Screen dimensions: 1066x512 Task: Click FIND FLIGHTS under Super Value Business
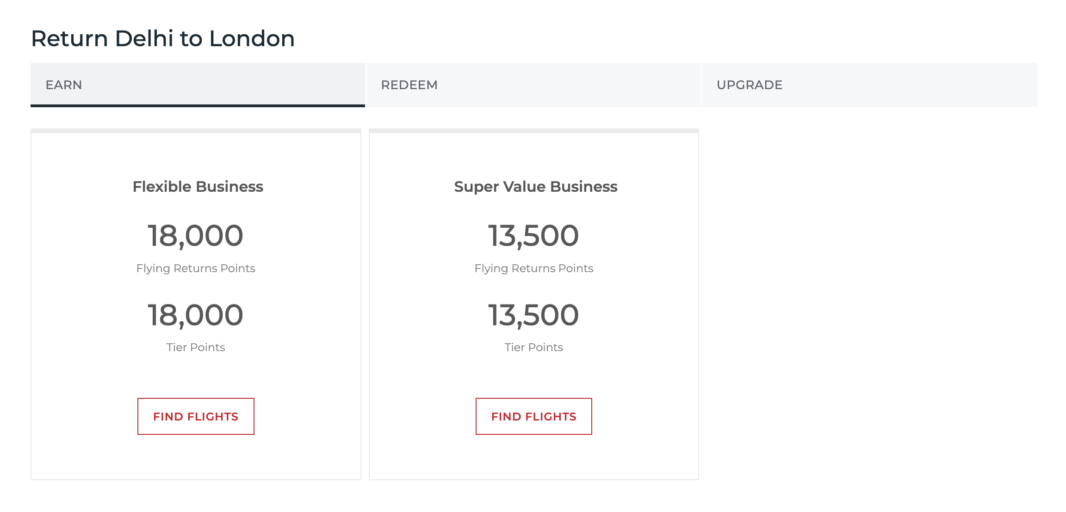point(533,416)
